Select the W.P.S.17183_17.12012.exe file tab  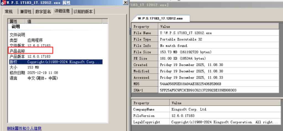click(x=161, y=19)
